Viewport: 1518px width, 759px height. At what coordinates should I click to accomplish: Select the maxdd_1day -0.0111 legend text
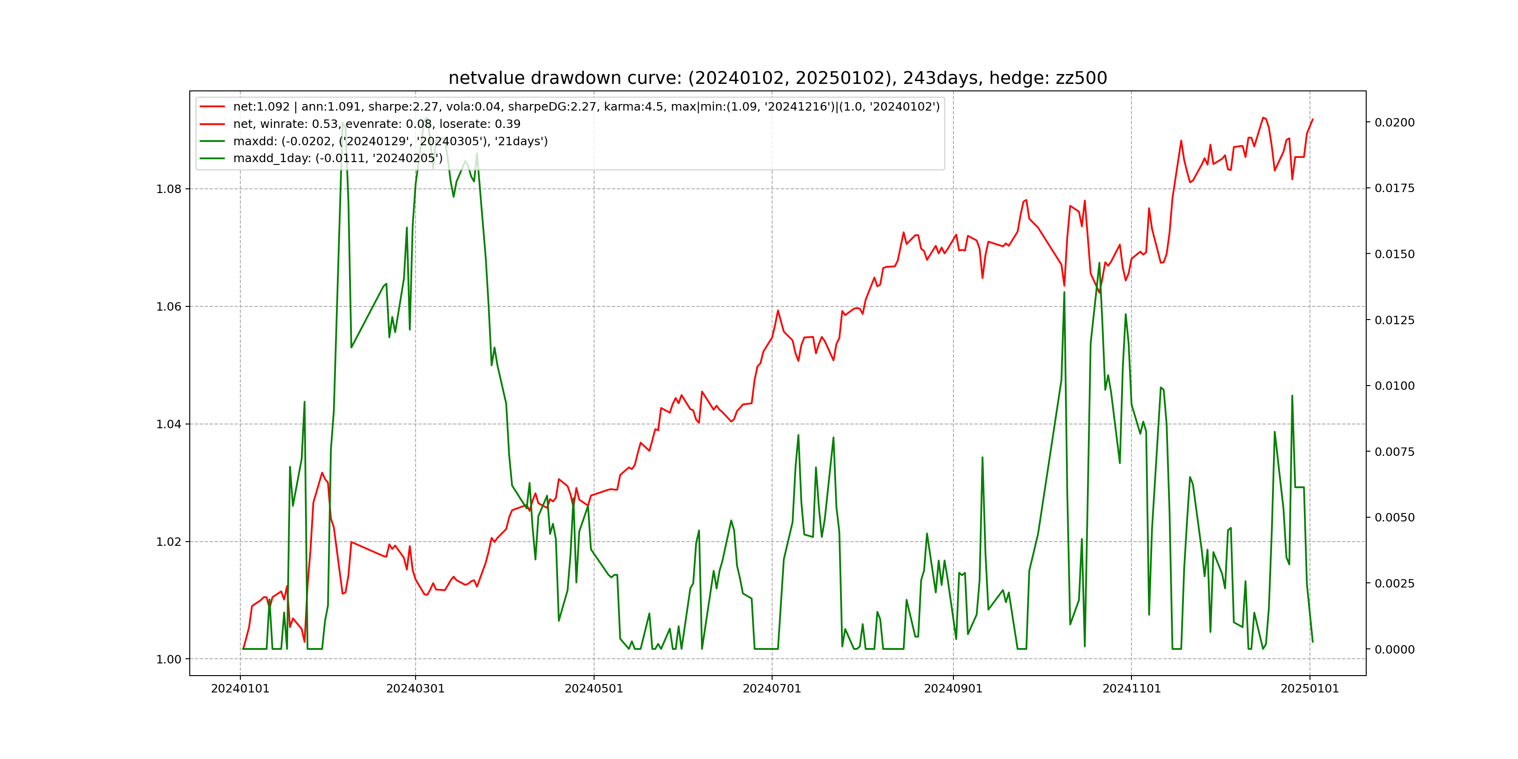[x=338, y=158]
